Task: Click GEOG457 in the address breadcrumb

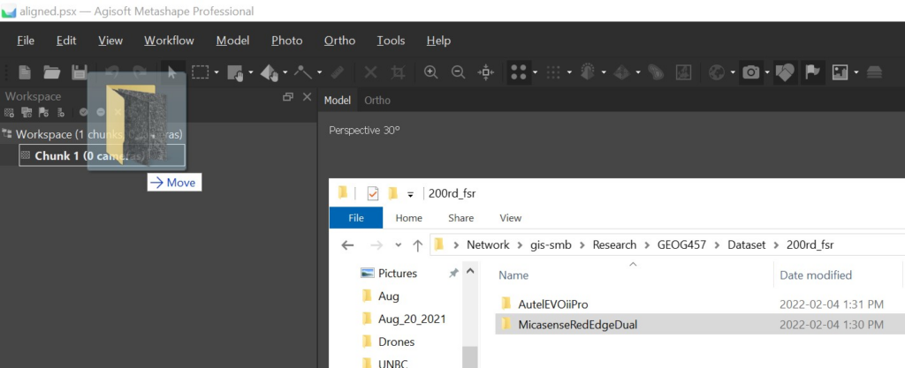Action: (680, 244)
